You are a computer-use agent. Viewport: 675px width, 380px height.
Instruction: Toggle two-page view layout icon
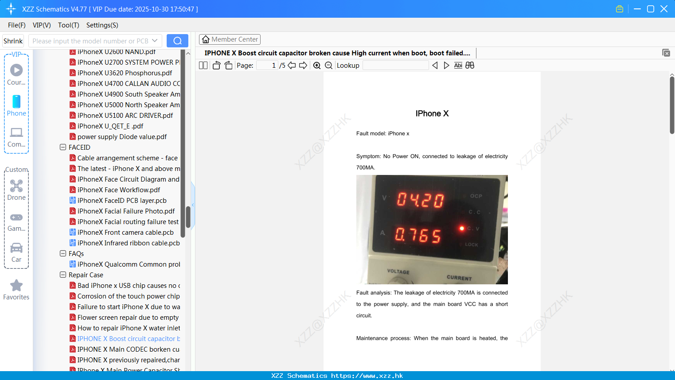coord(203,66)
